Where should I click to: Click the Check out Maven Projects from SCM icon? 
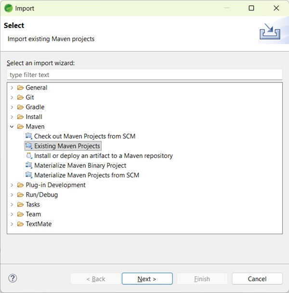[29, 136]
